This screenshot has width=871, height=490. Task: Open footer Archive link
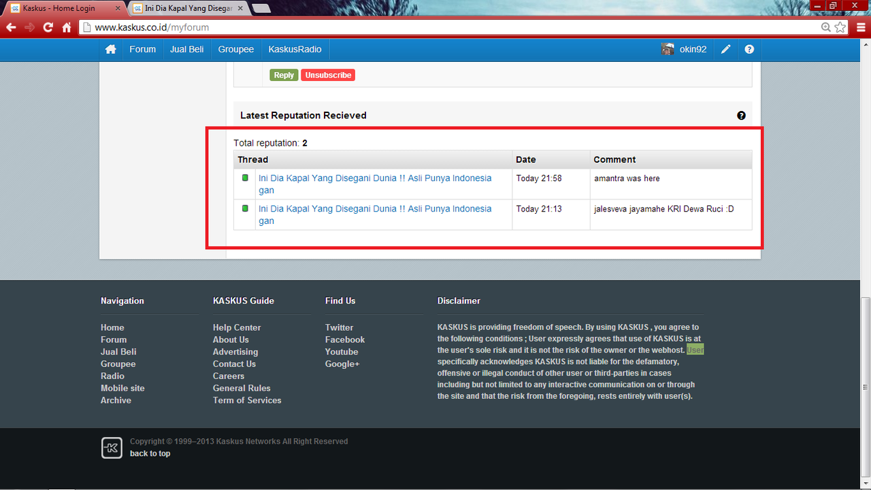coord(116,400)
